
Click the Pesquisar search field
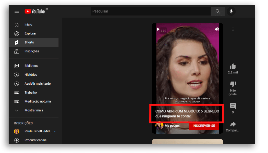[151, 11]
